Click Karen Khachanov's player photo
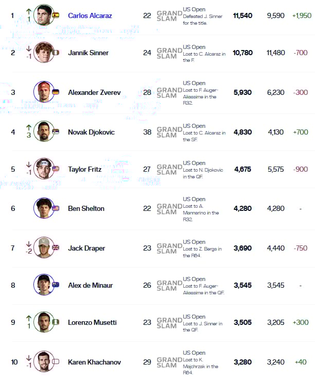Image resolution: width=315 pixels, height=379 pixels. click(44, 361)
